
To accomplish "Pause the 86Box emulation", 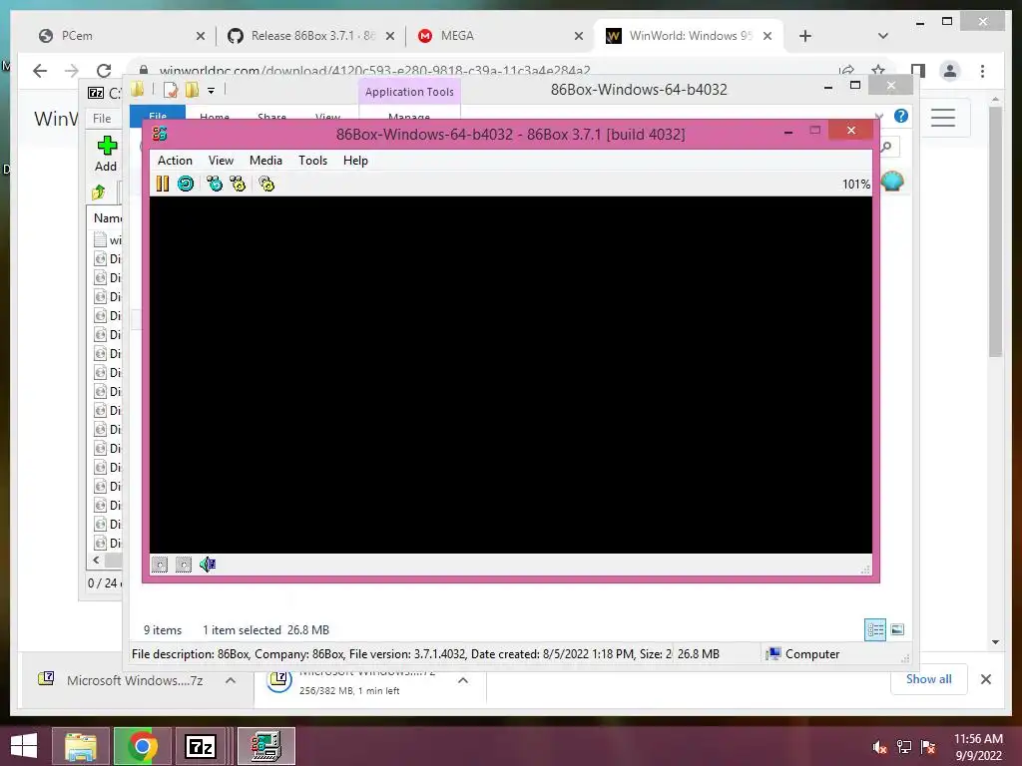I will click(163, 184).
